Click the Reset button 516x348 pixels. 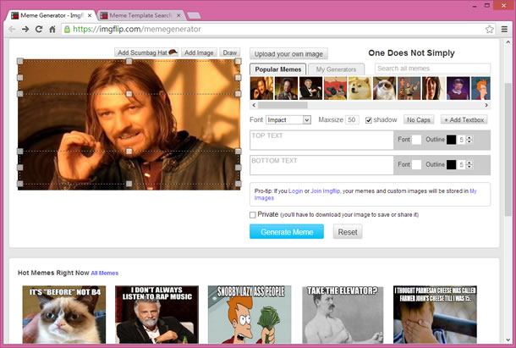(x=348, y=232)
